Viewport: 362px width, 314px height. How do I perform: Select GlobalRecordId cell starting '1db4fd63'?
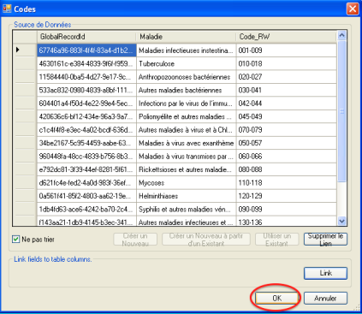pyautogui.click(x=86, y=210)
